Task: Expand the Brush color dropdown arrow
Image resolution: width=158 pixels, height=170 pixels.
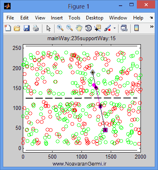Action: [x=115, y=28]
